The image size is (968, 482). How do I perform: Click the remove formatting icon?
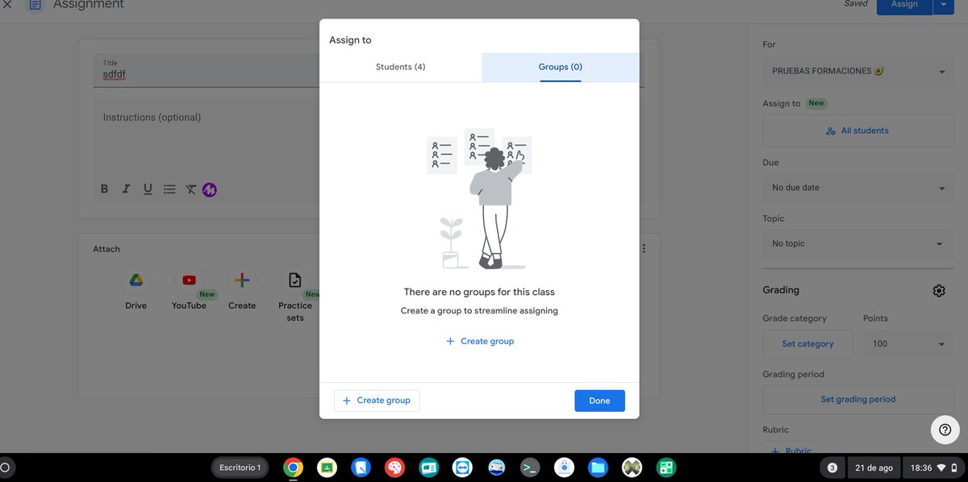190,189
